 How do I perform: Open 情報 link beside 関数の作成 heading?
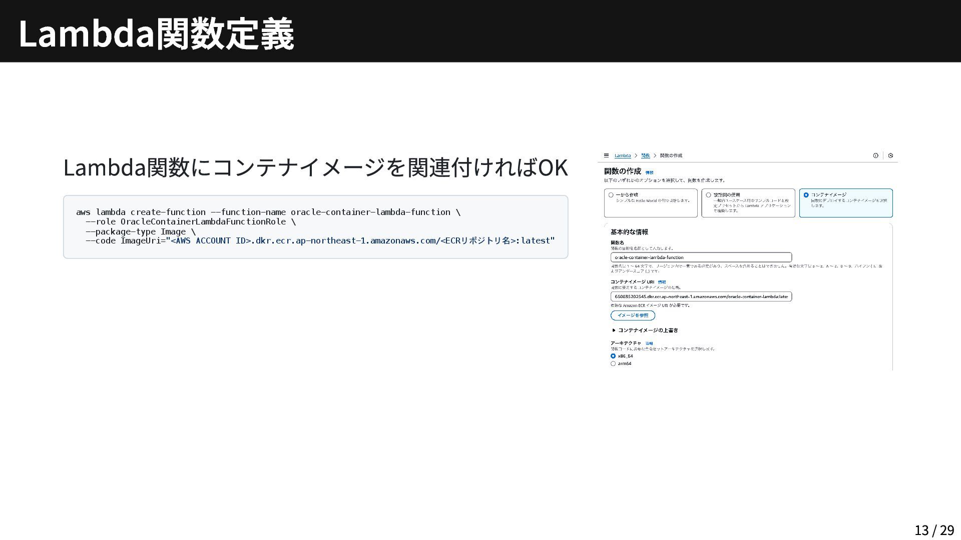649,172
